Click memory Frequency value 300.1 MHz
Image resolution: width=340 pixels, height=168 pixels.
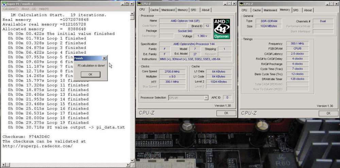(297, 43)
